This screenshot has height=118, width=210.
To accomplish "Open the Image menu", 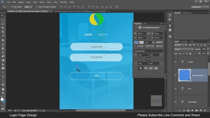I will 21,2.
